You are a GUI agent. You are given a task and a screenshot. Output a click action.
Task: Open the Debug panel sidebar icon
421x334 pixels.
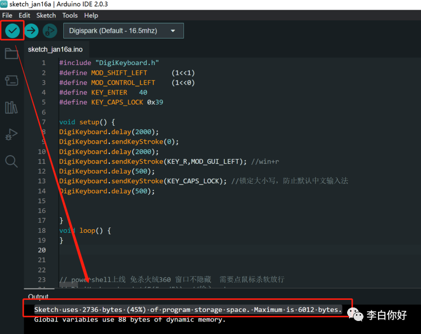(x=11, y=134)
